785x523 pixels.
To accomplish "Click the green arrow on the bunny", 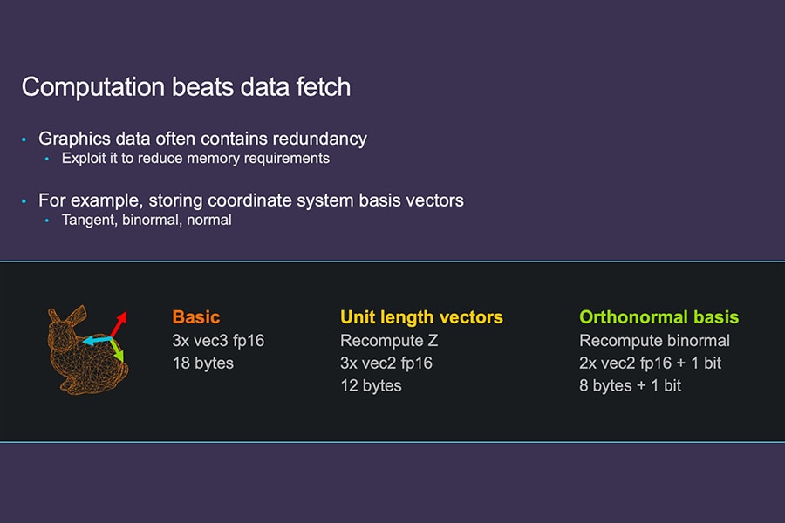I will coord(115,351).
